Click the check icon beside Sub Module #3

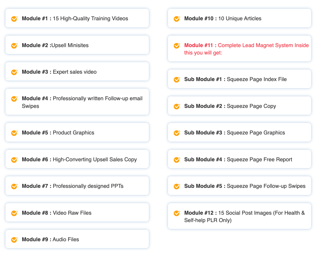coord(177,133)
